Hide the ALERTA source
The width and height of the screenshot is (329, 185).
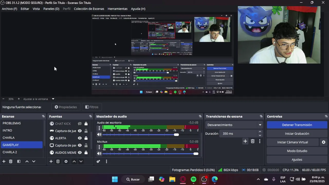pos(80,138)
